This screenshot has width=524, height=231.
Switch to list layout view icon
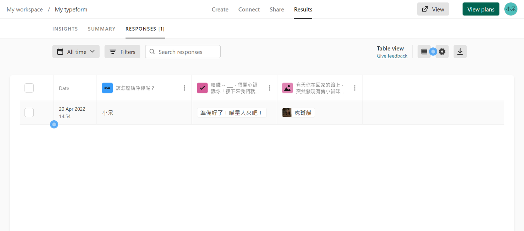(x=424, y=52)
